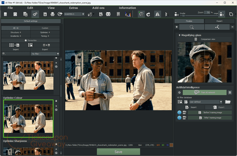Click the crop and rotate toolbar icon
Screen dimensions: 237x156
231,14
